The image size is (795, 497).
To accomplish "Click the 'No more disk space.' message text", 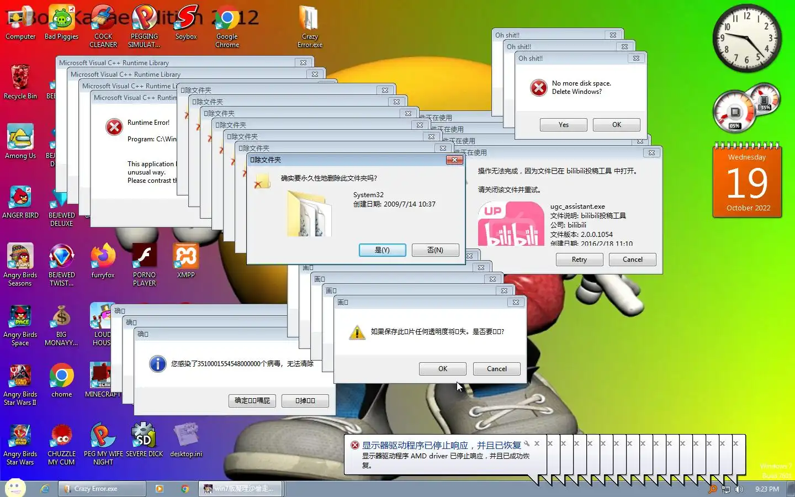I will (581, 83).
